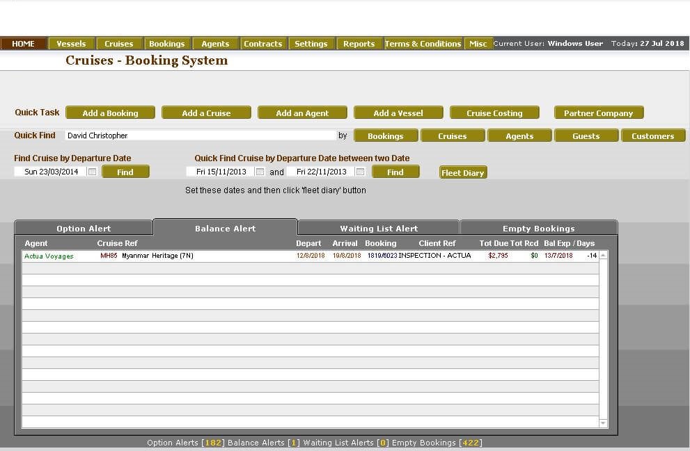This screenshot has width=690, height=451.
Task: Go to the HOME menu item
Action: pyautogui.click(x=23, y=44)
